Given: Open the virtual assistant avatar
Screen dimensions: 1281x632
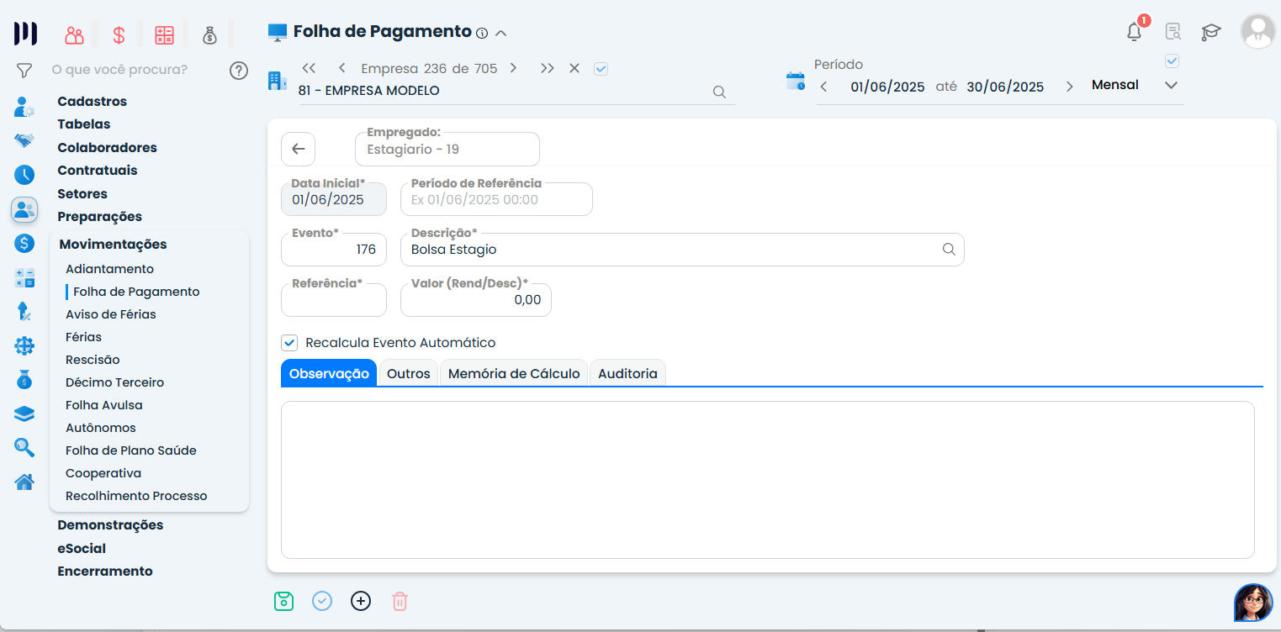Looking at the screenshot, I should (1252, 603).
